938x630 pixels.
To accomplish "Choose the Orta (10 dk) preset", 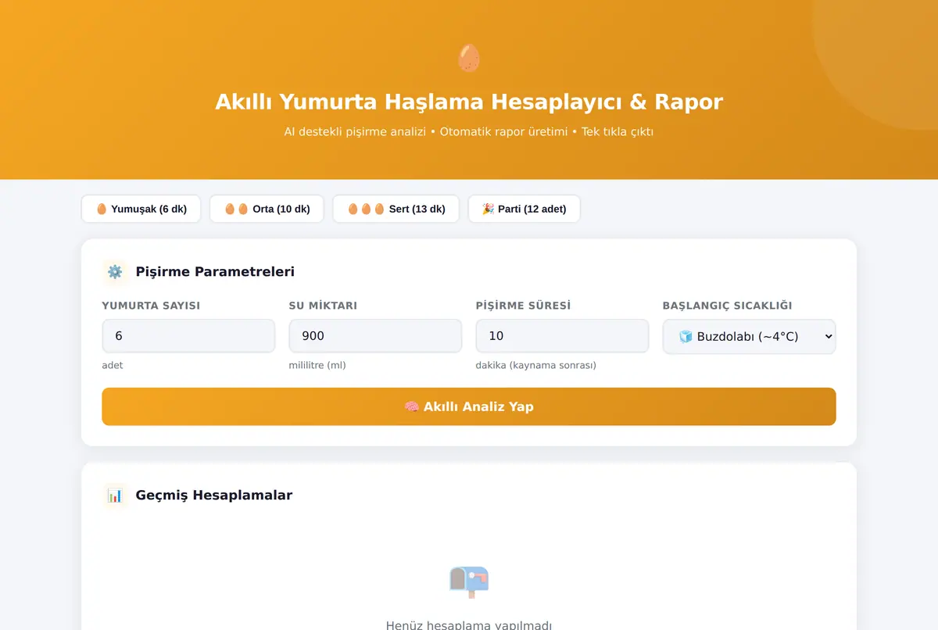I will 267,209.
